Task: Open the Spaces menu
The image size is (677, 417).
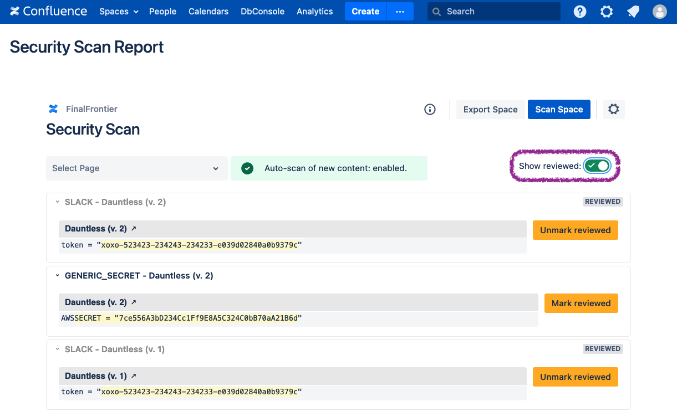Action: tap(119, 12)
